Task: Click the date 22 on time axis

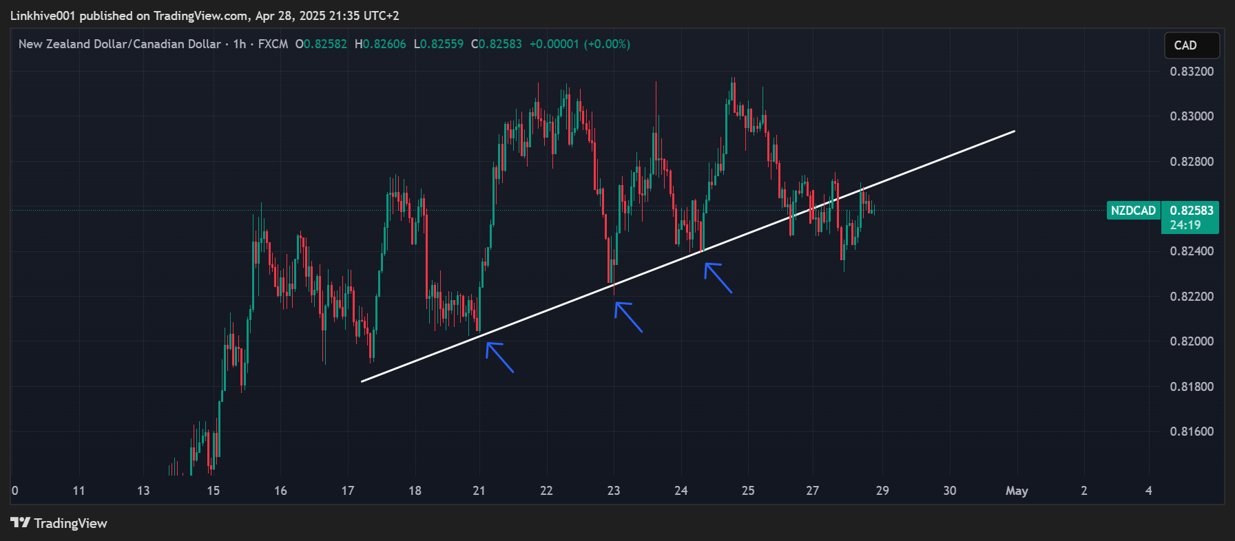Action: 546,491
